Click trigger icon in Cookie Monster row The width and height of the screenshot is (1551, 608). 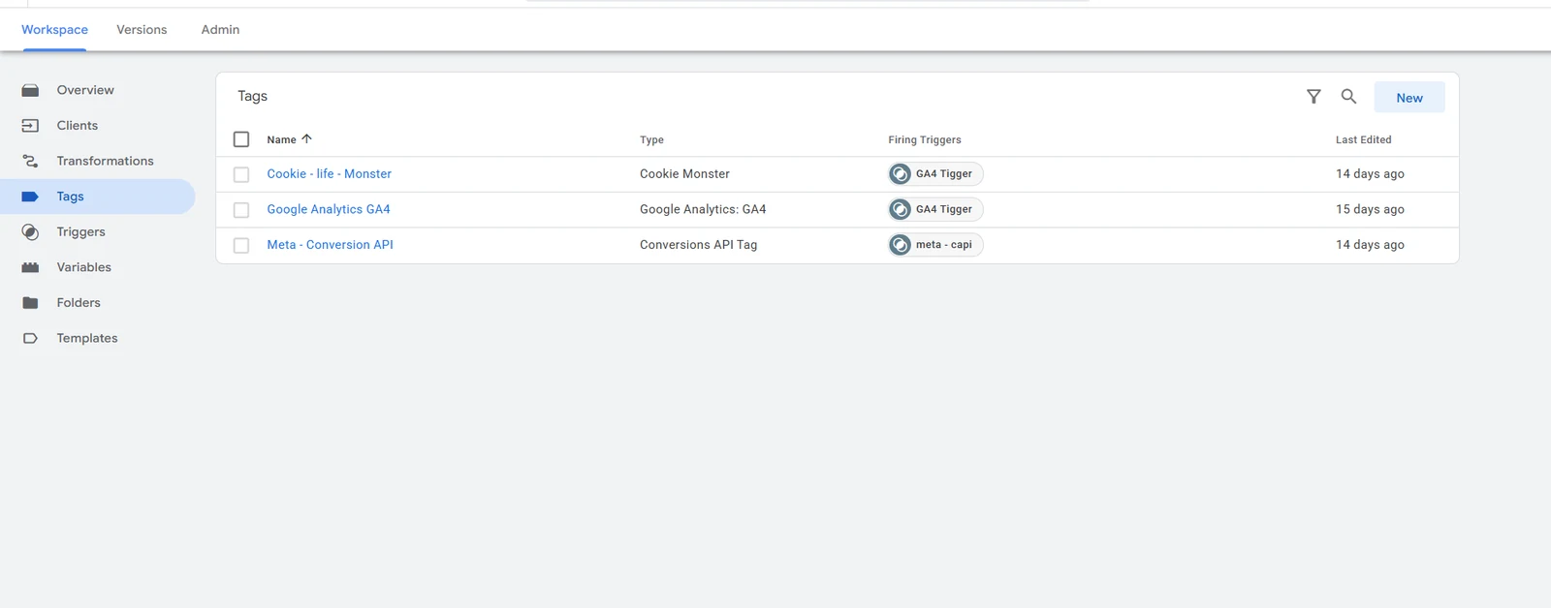(900, 174)
